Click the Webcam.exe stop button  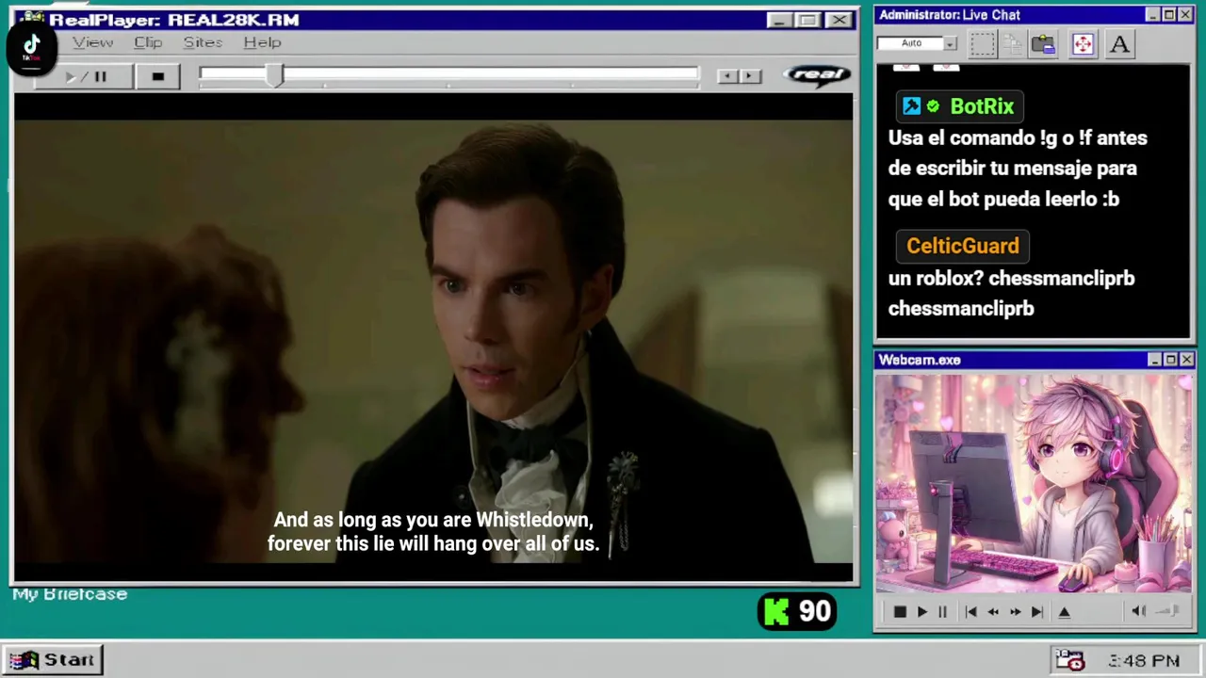(899, 612)
